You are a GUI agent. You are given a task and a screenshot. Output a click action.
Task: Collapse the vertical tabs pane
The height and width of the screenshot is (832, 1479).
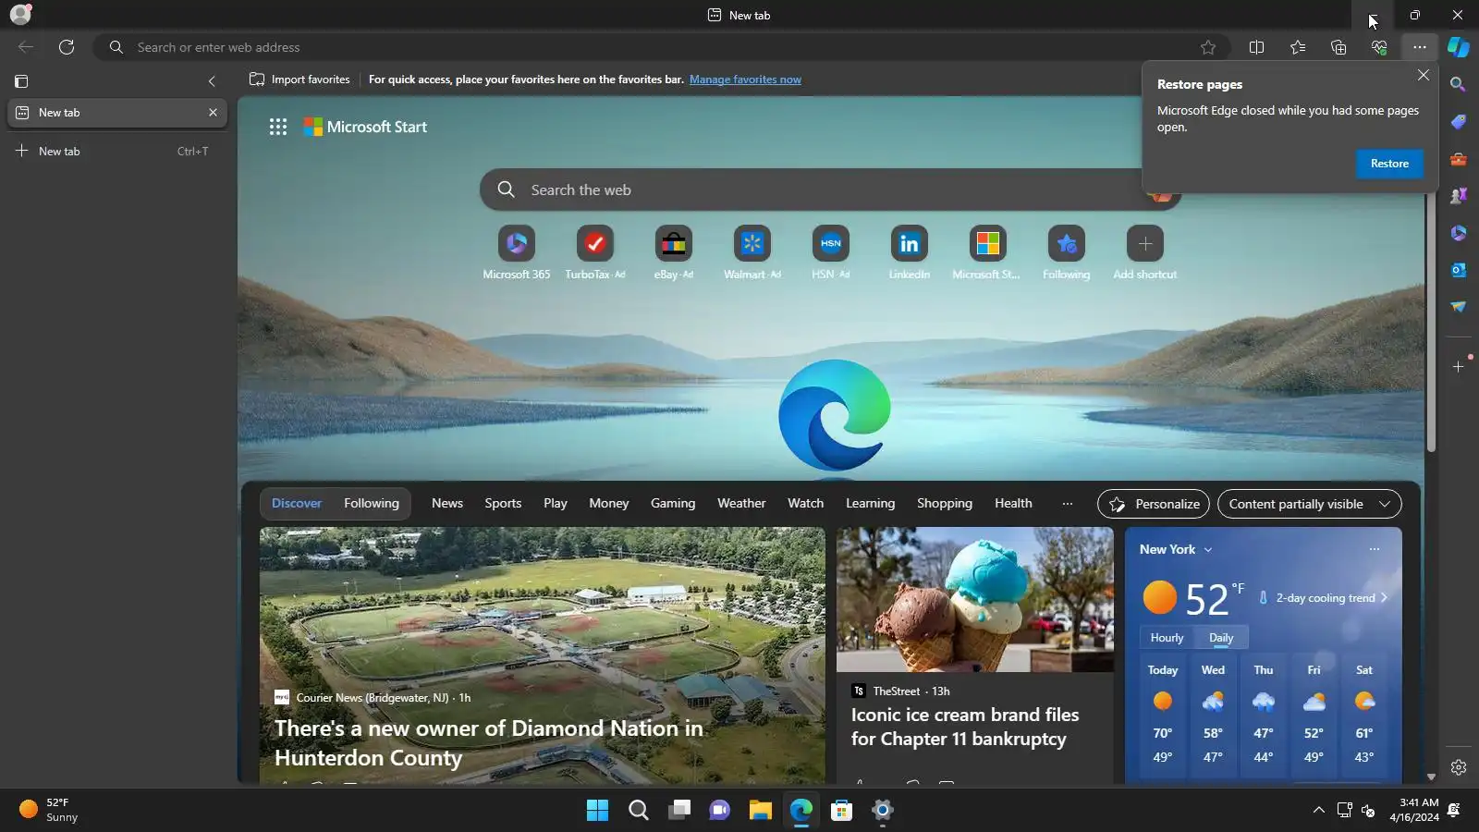pyautogui.click(x=212, y=81)
